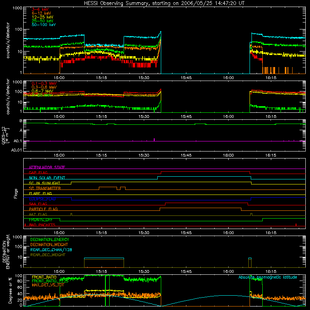Select the 15:30 tick label under the GOES panel

(144, 155)
